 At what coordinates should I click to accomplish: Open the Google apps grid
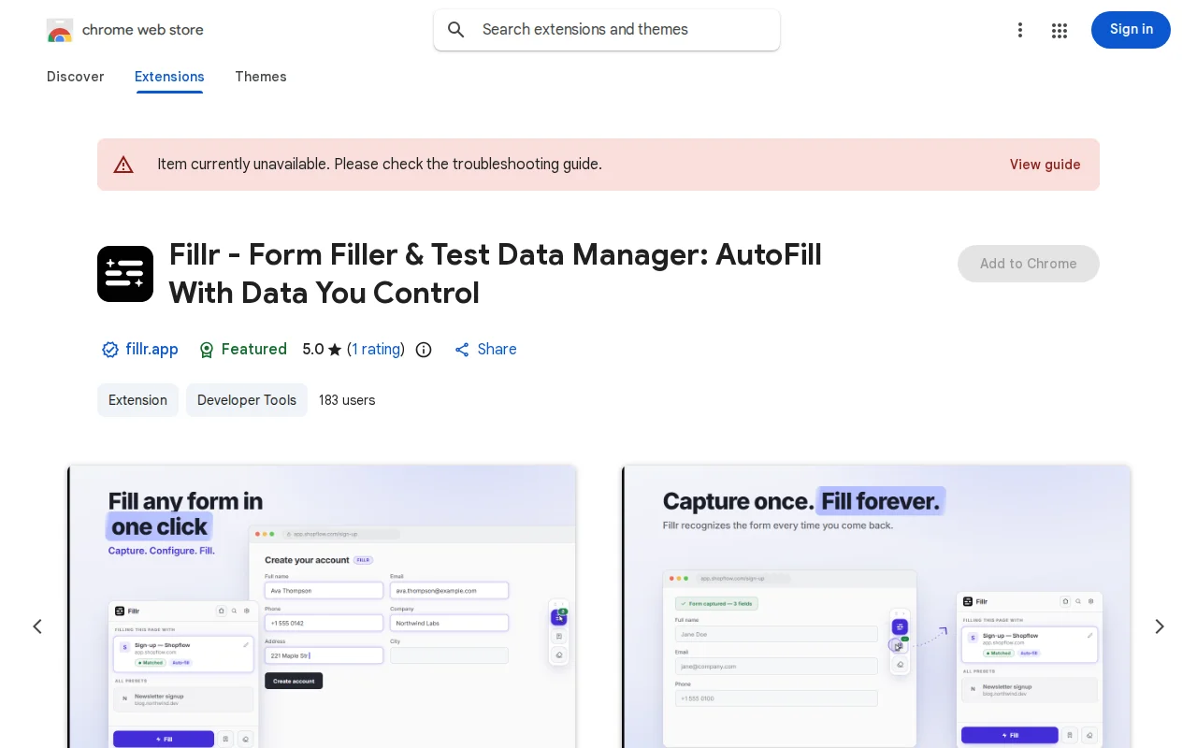pyautogui.click(x=1060, y=30)
